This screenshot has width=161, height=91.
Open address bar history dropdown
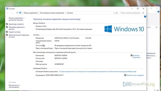[114, 13]
